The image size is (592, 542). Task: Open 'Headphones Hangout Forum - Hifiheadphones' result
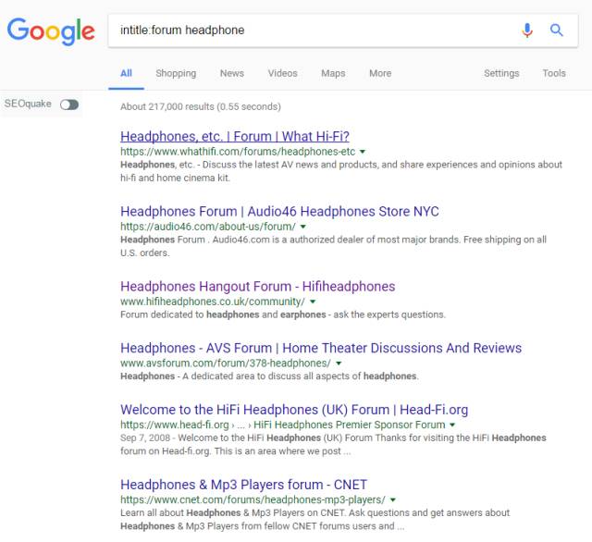[x=257, y=287]
